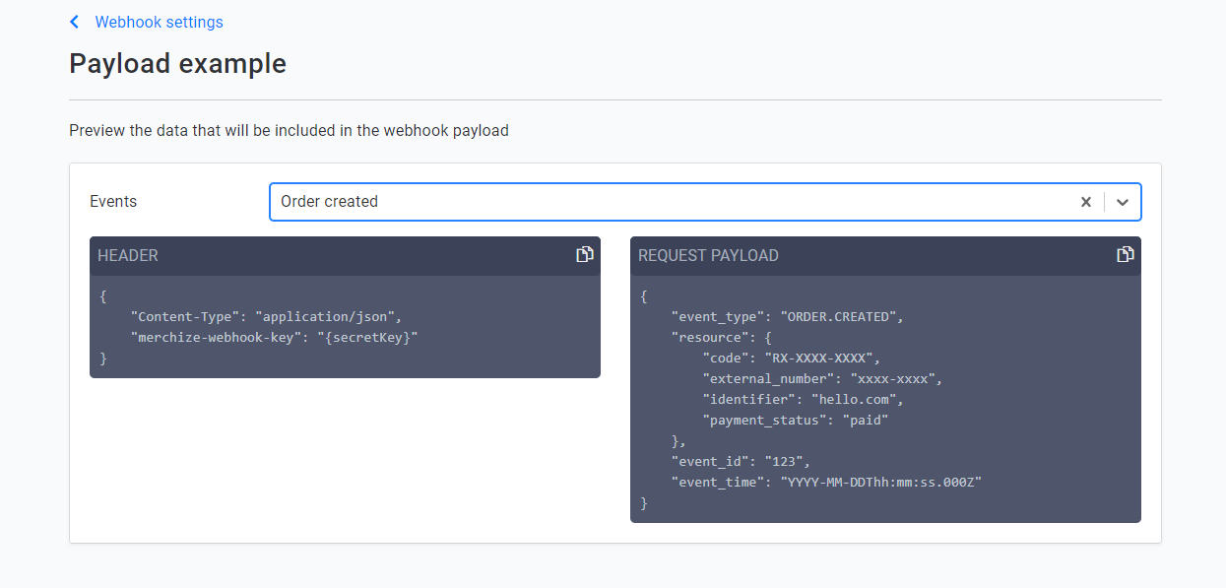Screen dimensions: 1226x588
Task: Click the event_type ORDER.CREATED line
Action: pos(788,317)
